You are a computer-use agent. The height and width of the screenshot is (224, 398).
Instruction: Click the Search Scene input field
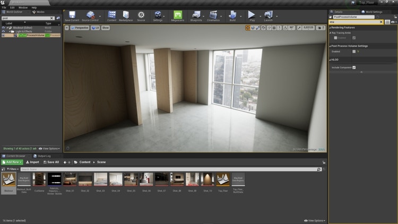click(170, 169)
